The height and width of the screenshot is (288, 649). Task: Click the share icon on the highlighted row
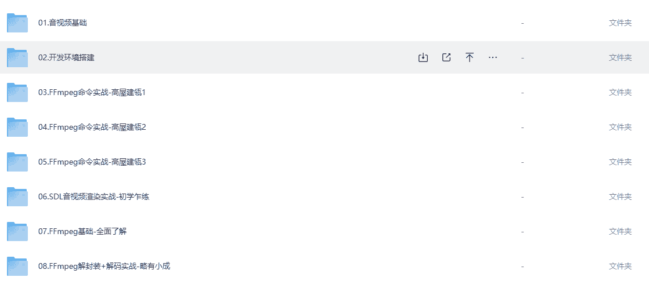tap(446, 57)
